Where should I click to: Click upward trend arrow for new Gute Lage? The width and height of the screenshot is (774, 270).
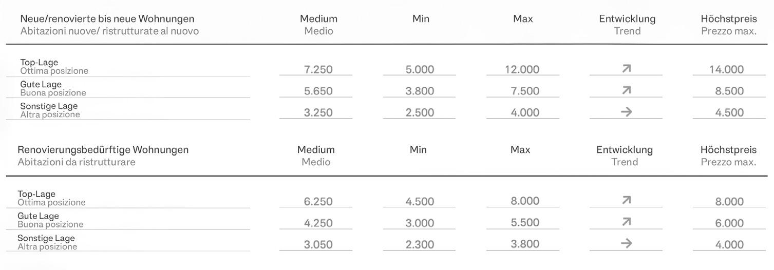pyautogui.click(x=626, y=90)
